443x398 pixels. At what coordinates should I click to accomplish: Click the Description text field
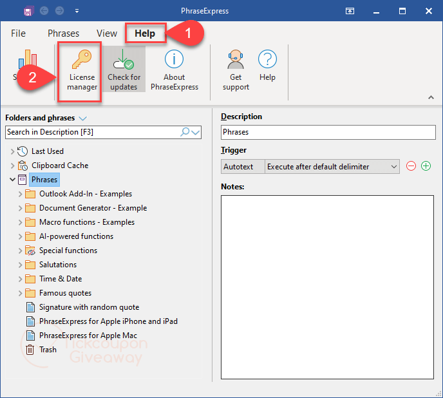328,132
